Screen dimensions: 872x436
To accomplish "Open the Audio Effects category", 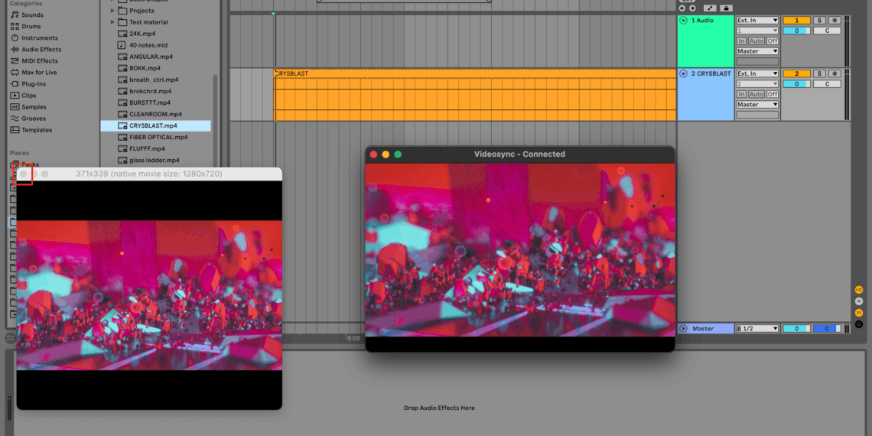I will click(41, 49).
